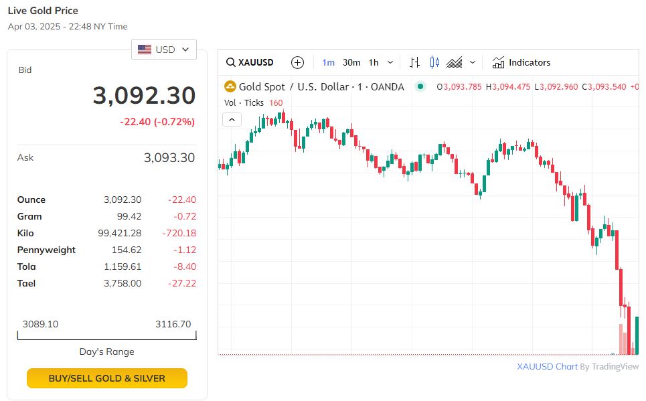Click the green market status dot
The image size is (646, 401).
[x=420, y=86]
